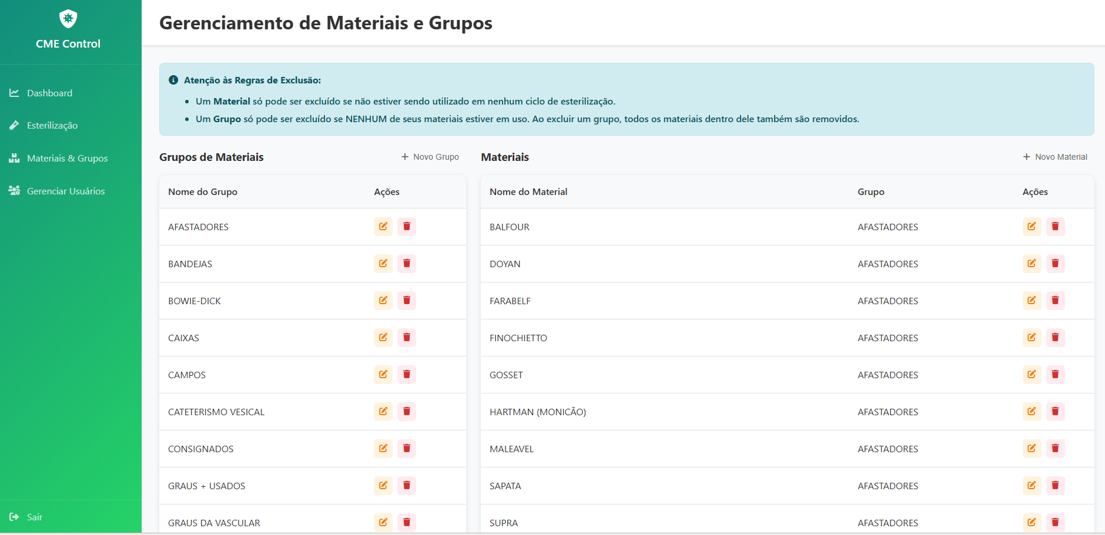Select the BOWIE-DICK group name
This screenshot has width=1105, height=535.
point(195,301)
